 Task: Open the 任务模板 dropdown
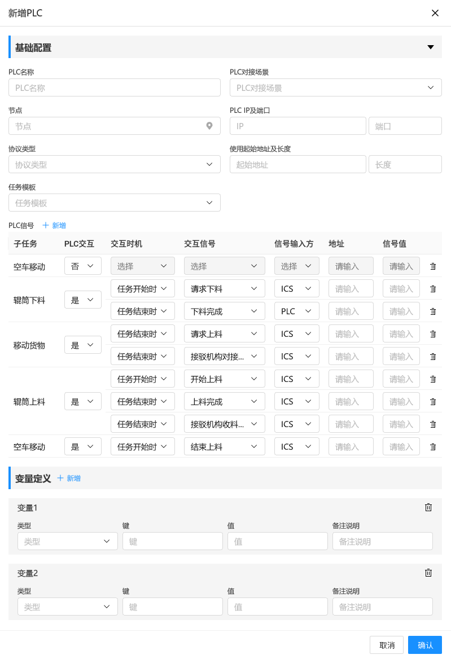[x=114, y=203]
